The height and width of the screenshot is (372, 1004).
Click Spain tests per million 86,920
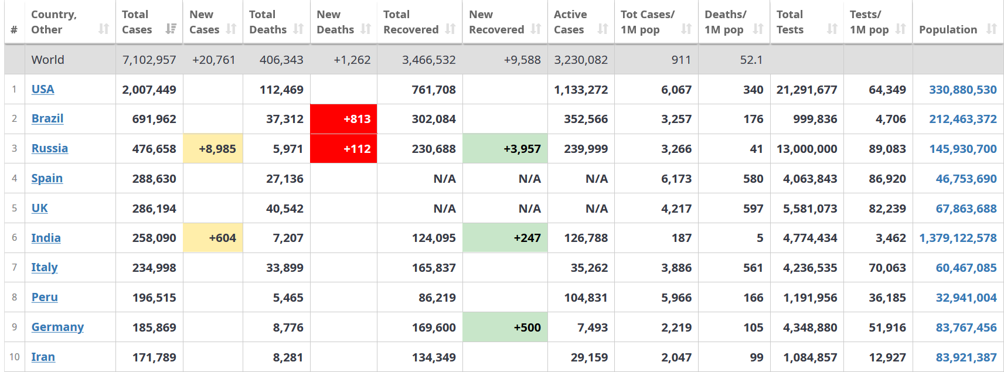tap(887, 179)
